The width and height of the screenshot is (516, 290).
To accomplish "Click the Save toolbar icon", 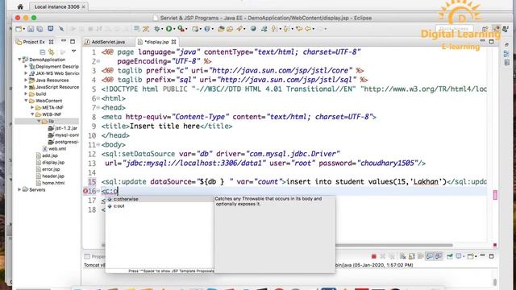I will click(x=31, y=29).
